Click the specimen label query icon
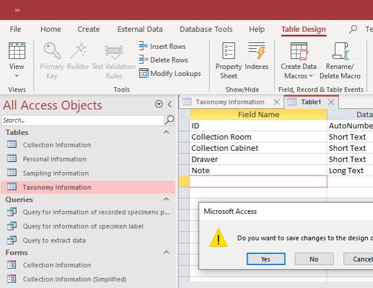 12,226
